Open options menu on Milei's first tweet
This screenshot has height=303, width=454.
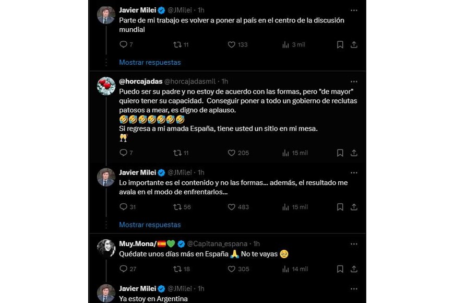tap(354, 10)
